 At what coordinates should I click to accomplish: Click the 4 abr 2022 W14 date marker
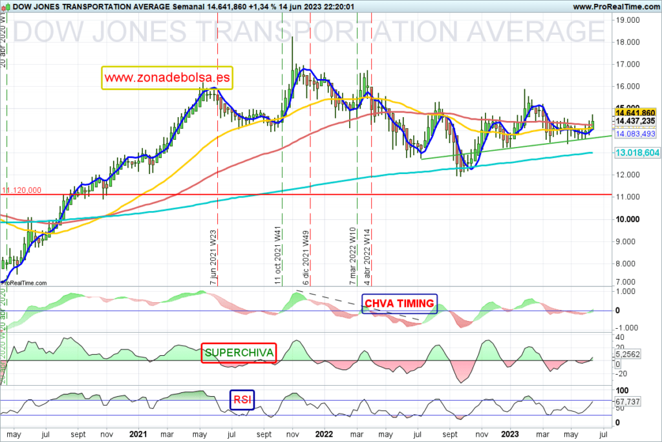pos(367,257)
